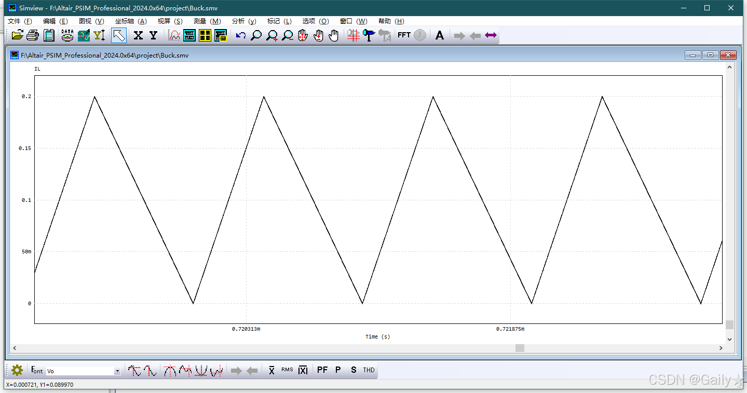Click the cyan screen layout icon

(189, 35)
